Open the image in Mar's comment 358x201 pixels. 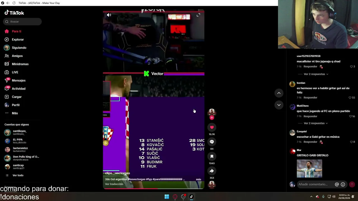[x=309, y=168]
